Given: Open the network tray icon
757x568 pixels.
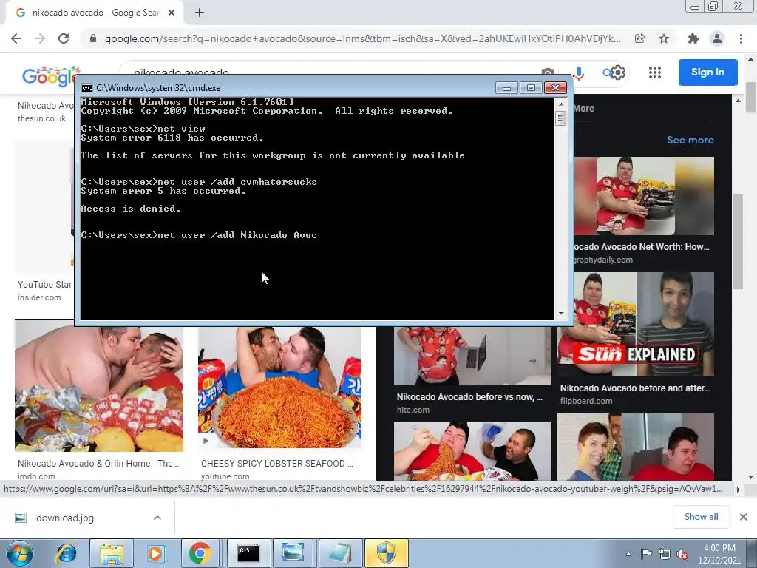Looking at the screenshot, I should pyautogui.click(x=665, y=554).
